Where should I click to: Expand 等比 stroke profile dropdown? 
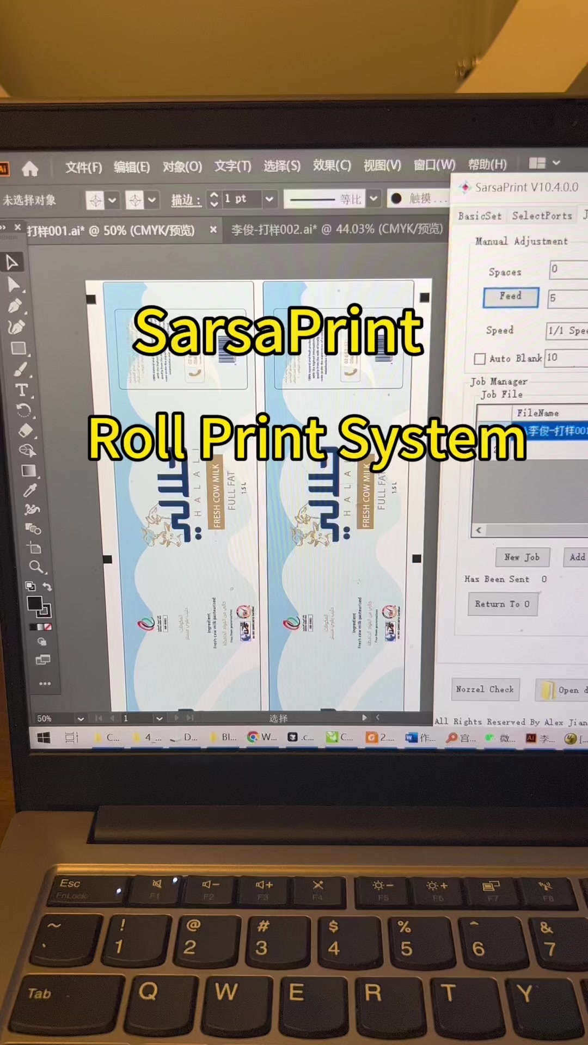click(373, 199)
